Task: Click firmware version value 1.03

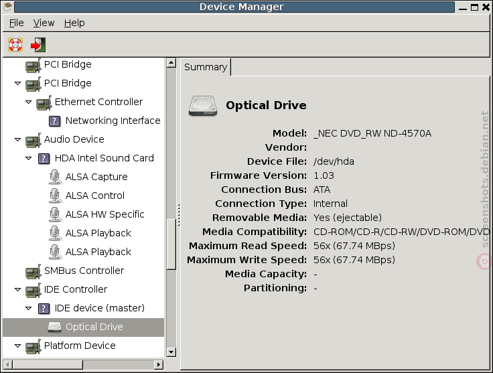Action: pyautogui.click(x=324, y=175)
